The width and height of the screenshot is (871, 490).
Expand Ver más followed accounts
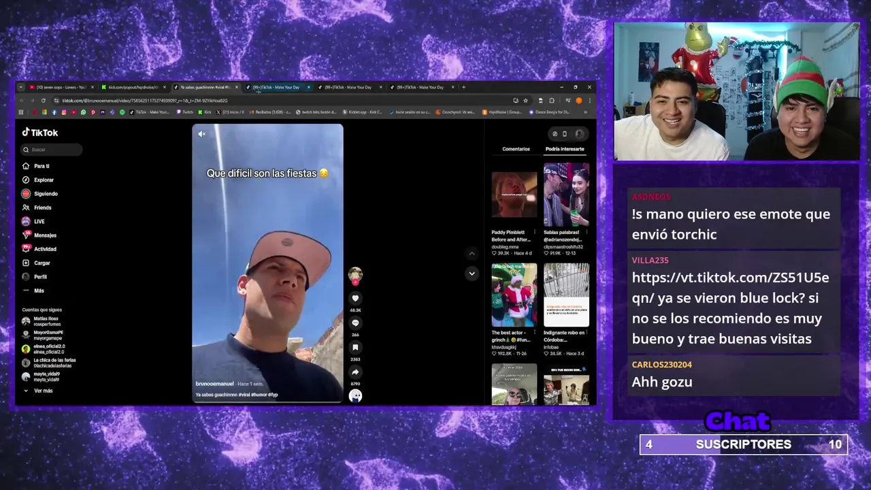pos(38,391)
